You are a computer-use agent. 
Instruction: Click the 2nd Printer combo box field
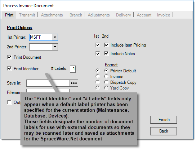41,47
